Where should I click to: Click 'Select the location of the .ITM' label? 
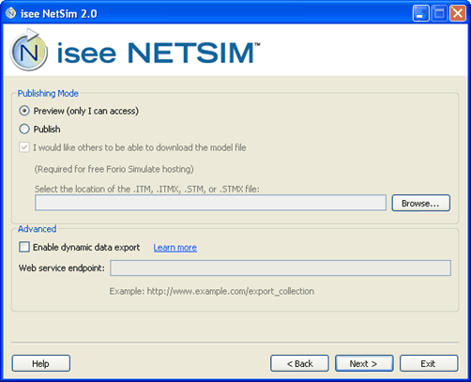(147, 189)
